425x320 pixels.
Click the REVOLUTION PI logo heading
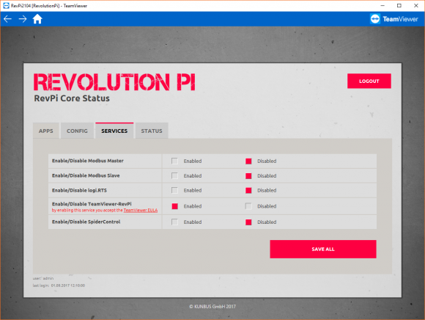114,82
